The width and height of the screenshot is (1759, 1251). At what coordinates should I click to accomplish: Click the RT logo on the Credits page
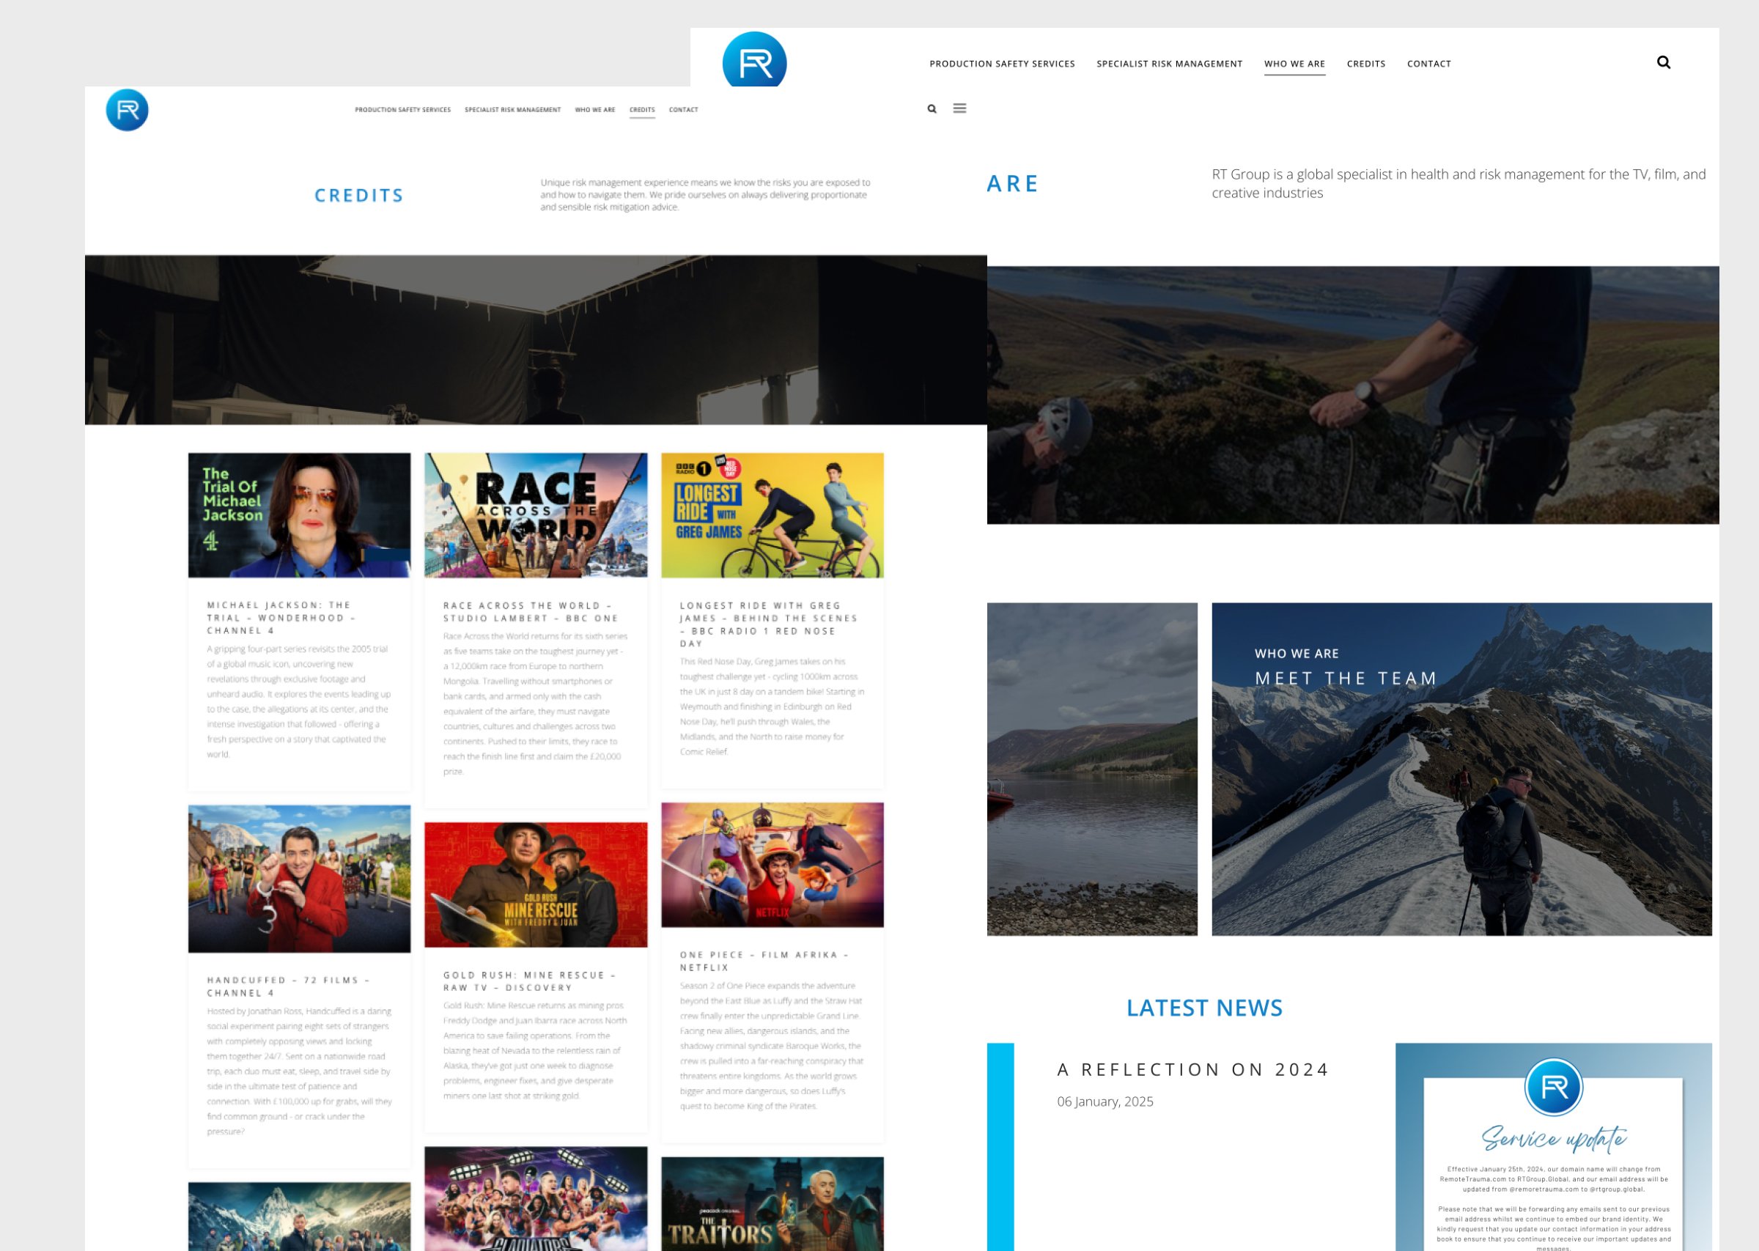point(127,110)
